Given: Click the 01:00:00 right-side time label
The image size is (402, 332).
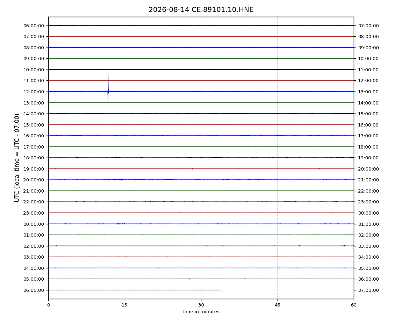Looking at the screenshot, I should pyautogui.click(x=368, y=224).
